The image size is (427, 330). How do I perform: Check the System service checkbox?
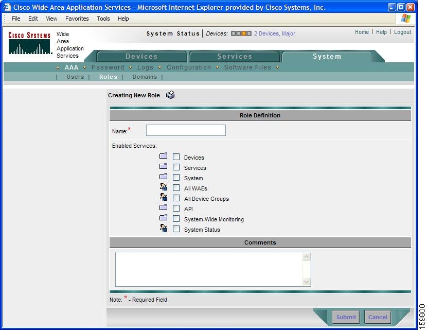tap(176, 178)
